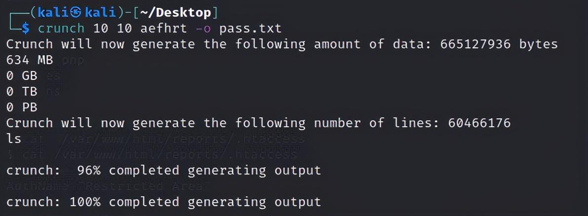Click the blue dollar sign prompt symbol
The width and height of the screenshot is (588, 216).
tap(25, 29)
